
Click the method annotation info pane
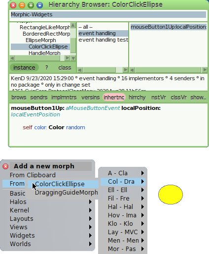[x=108, y=82]
